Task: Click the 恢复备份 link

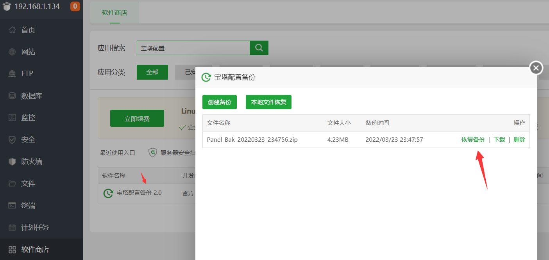Action: click(x=473, y=139)
